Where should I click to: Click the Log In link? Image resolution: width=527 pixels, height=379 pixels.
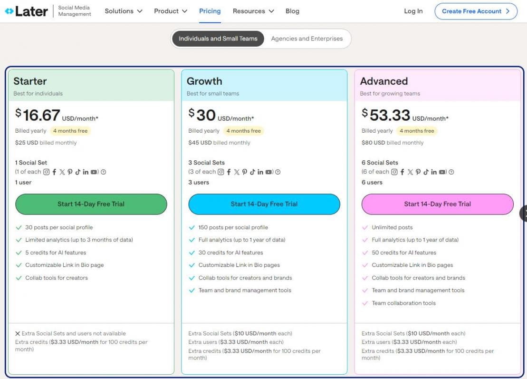point(413,11)
